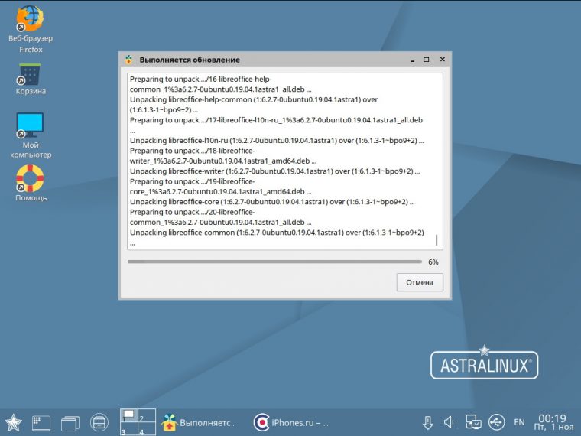Viewport: 581px width, 436px height.
Task: Click the update progress bar at 6%
Action: pyautogui.click(x=274, y=262)
